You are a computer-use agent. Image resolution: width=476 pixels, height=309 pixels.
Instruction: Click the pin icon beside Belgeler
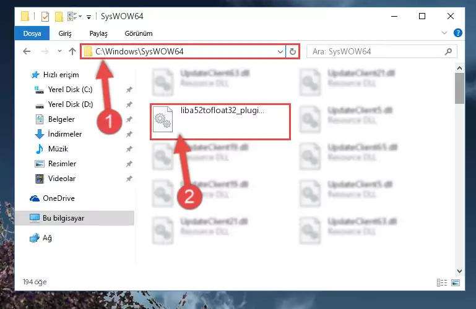(129, 119)
